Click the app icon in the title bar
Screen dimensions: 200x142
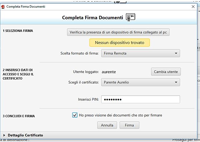[3, 6]
